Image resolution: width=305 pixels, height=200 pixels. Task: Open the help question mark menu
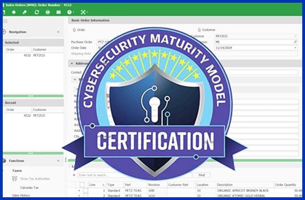[x=70, y=12]
